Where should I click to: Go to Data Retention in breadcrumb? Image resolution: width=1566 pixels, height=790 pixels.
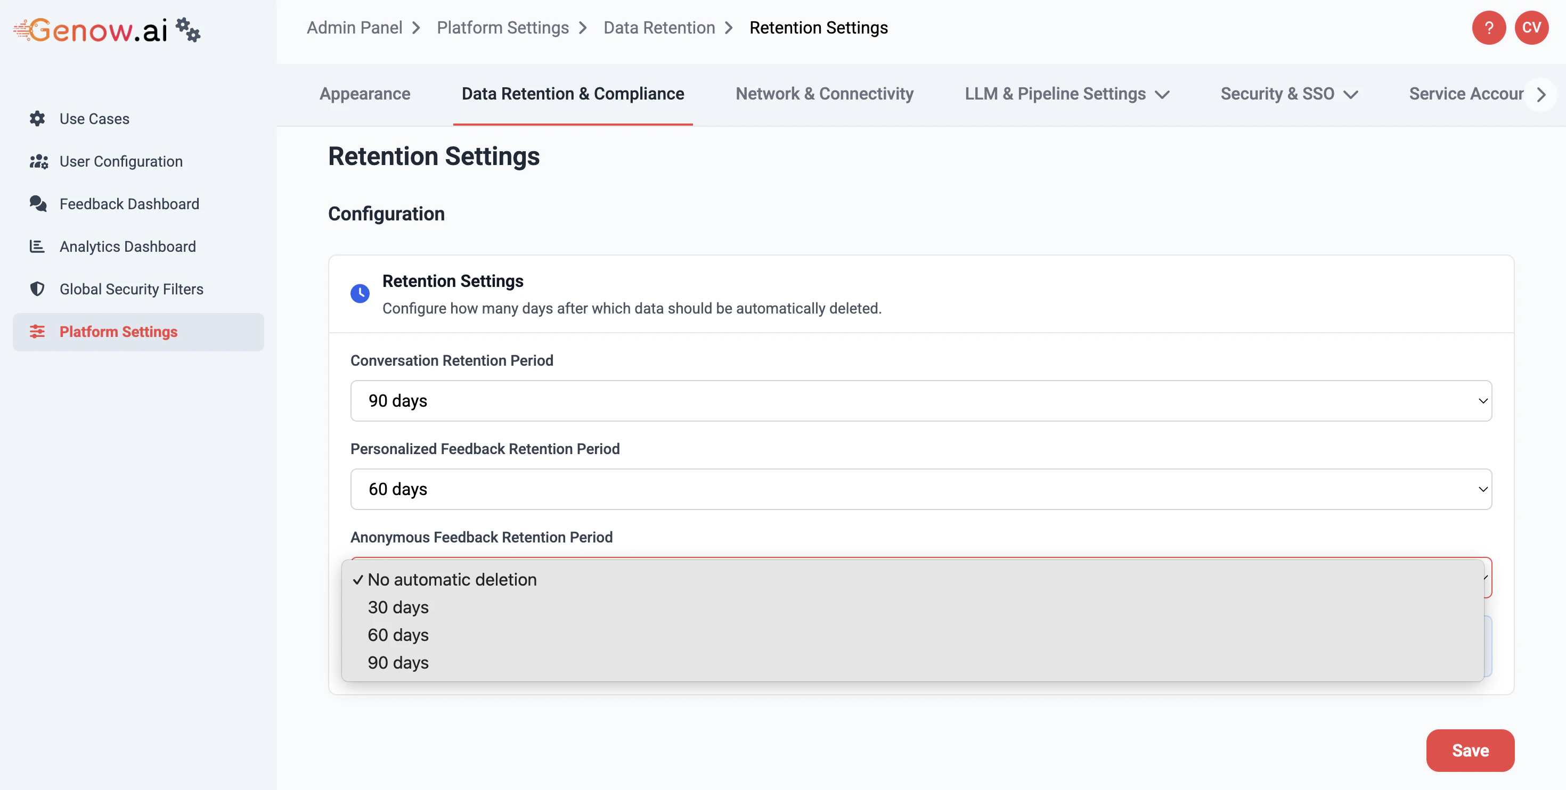click(x=659, y=27)
